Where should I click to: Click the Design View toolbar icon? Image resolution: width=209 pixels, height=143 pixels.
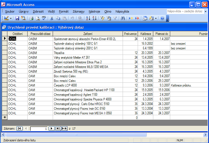(x=6, y=18)
